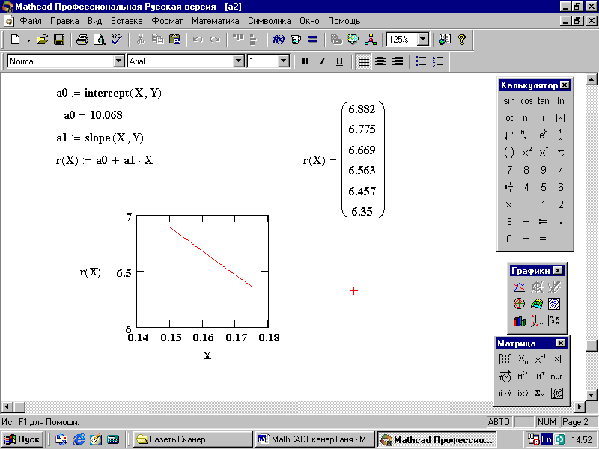Click vector sum Συ icon in Матрица palette
The height and width of the screenshot is (449, 599).
(x=540, y=393)
